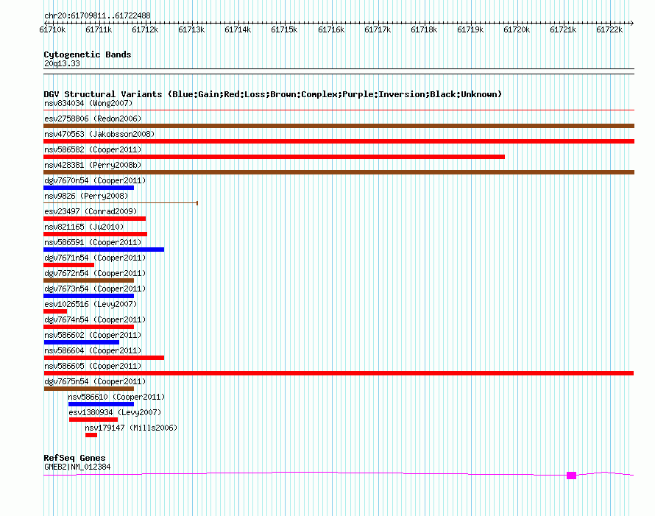Screen dimensions: 655x516
Task: Click dgv7674n54 (Cooper2011) label
Action: click(95, 319)
